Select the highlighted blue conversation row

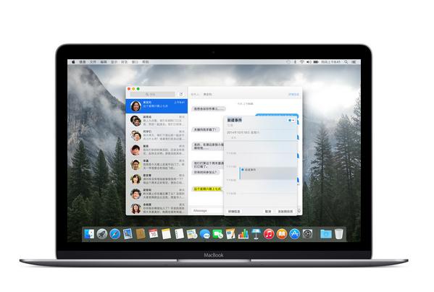(x=157, y=106)
